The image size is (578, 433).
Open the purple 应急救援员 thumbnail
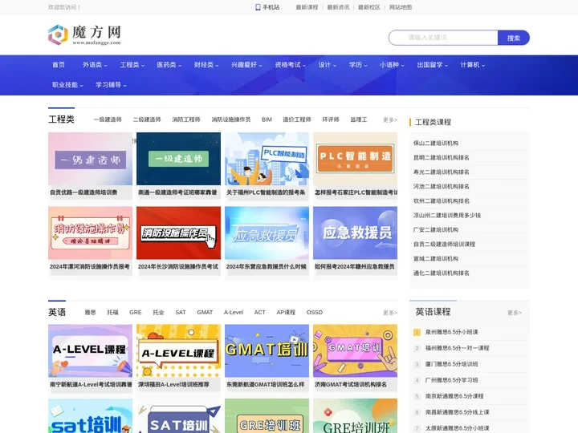[356, 233]
